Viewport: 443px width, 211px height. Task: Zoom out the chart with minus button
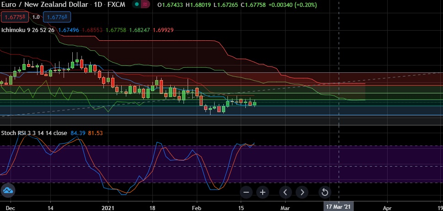pos(246,192)
